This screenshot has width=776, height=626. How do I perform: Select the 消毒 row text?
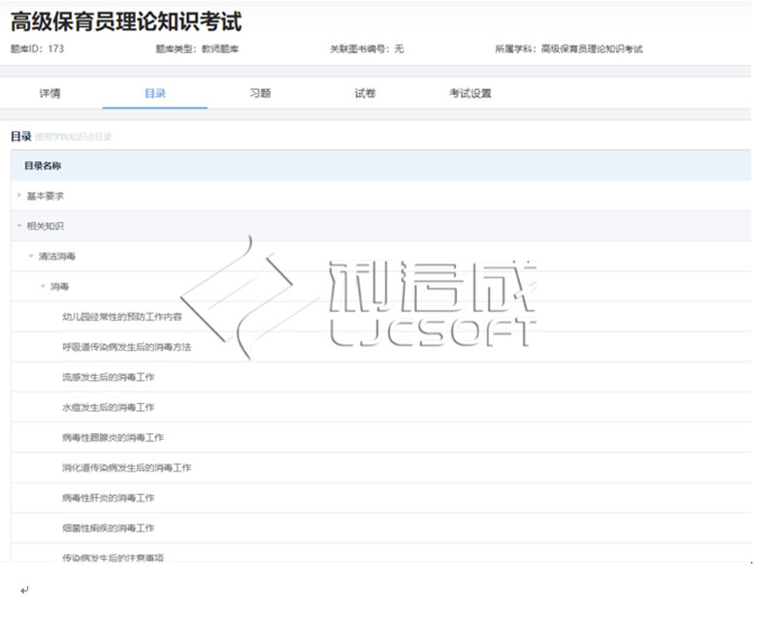pyautogui.click(x=59, y=287)
